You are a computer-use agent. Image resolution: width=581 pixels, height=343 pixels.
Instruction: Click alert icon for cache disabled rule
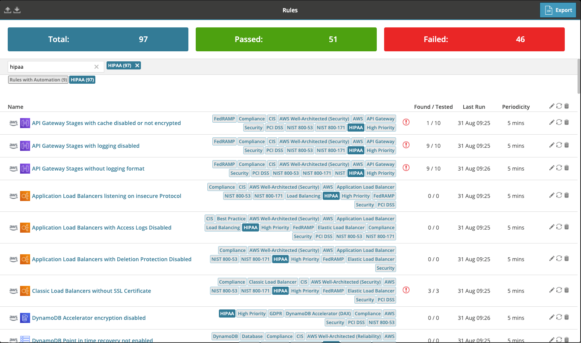tap(406, 122)
